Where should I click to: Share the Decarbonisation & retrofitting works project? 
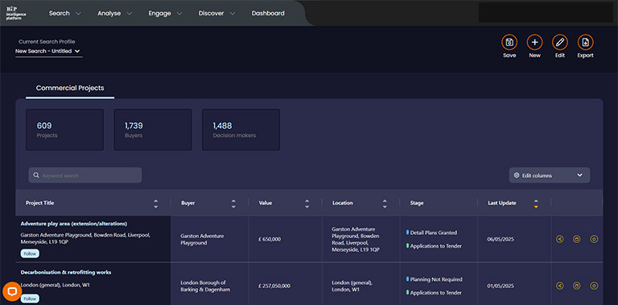point(560,286)
